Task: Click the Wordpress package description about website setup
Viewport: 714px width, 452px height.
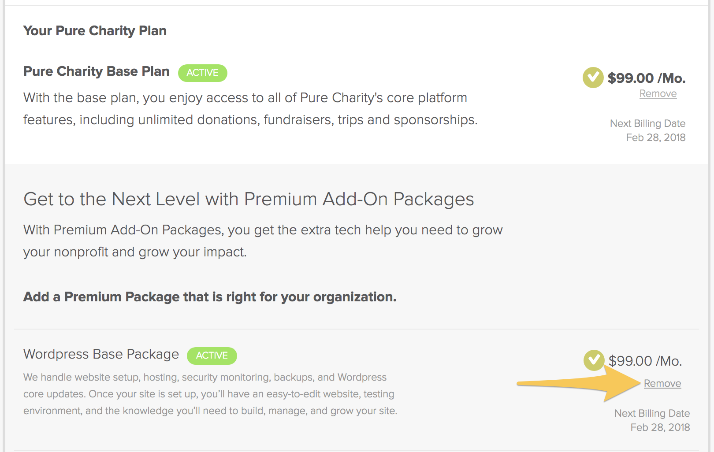Action: (x=210, y=394)
